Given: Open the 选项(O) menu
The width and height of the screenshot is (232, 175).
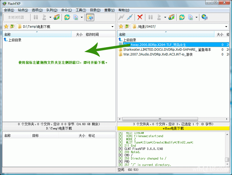Looking at the screenshot, I should coord(37,10).
